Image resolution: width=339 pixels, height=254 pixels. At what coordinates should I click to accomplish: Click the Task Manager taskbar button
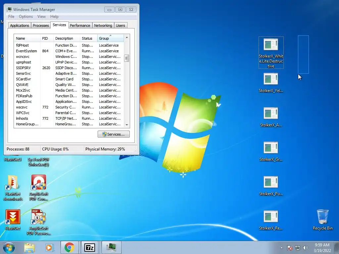(111, 247)
